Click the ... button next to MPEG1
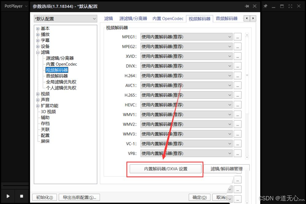The height and width of the screenshot is (204, 306). 237,37
